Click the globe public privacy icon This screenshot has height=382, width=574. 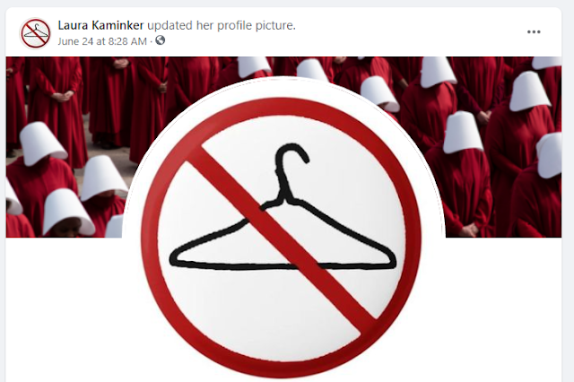[160, 40]
